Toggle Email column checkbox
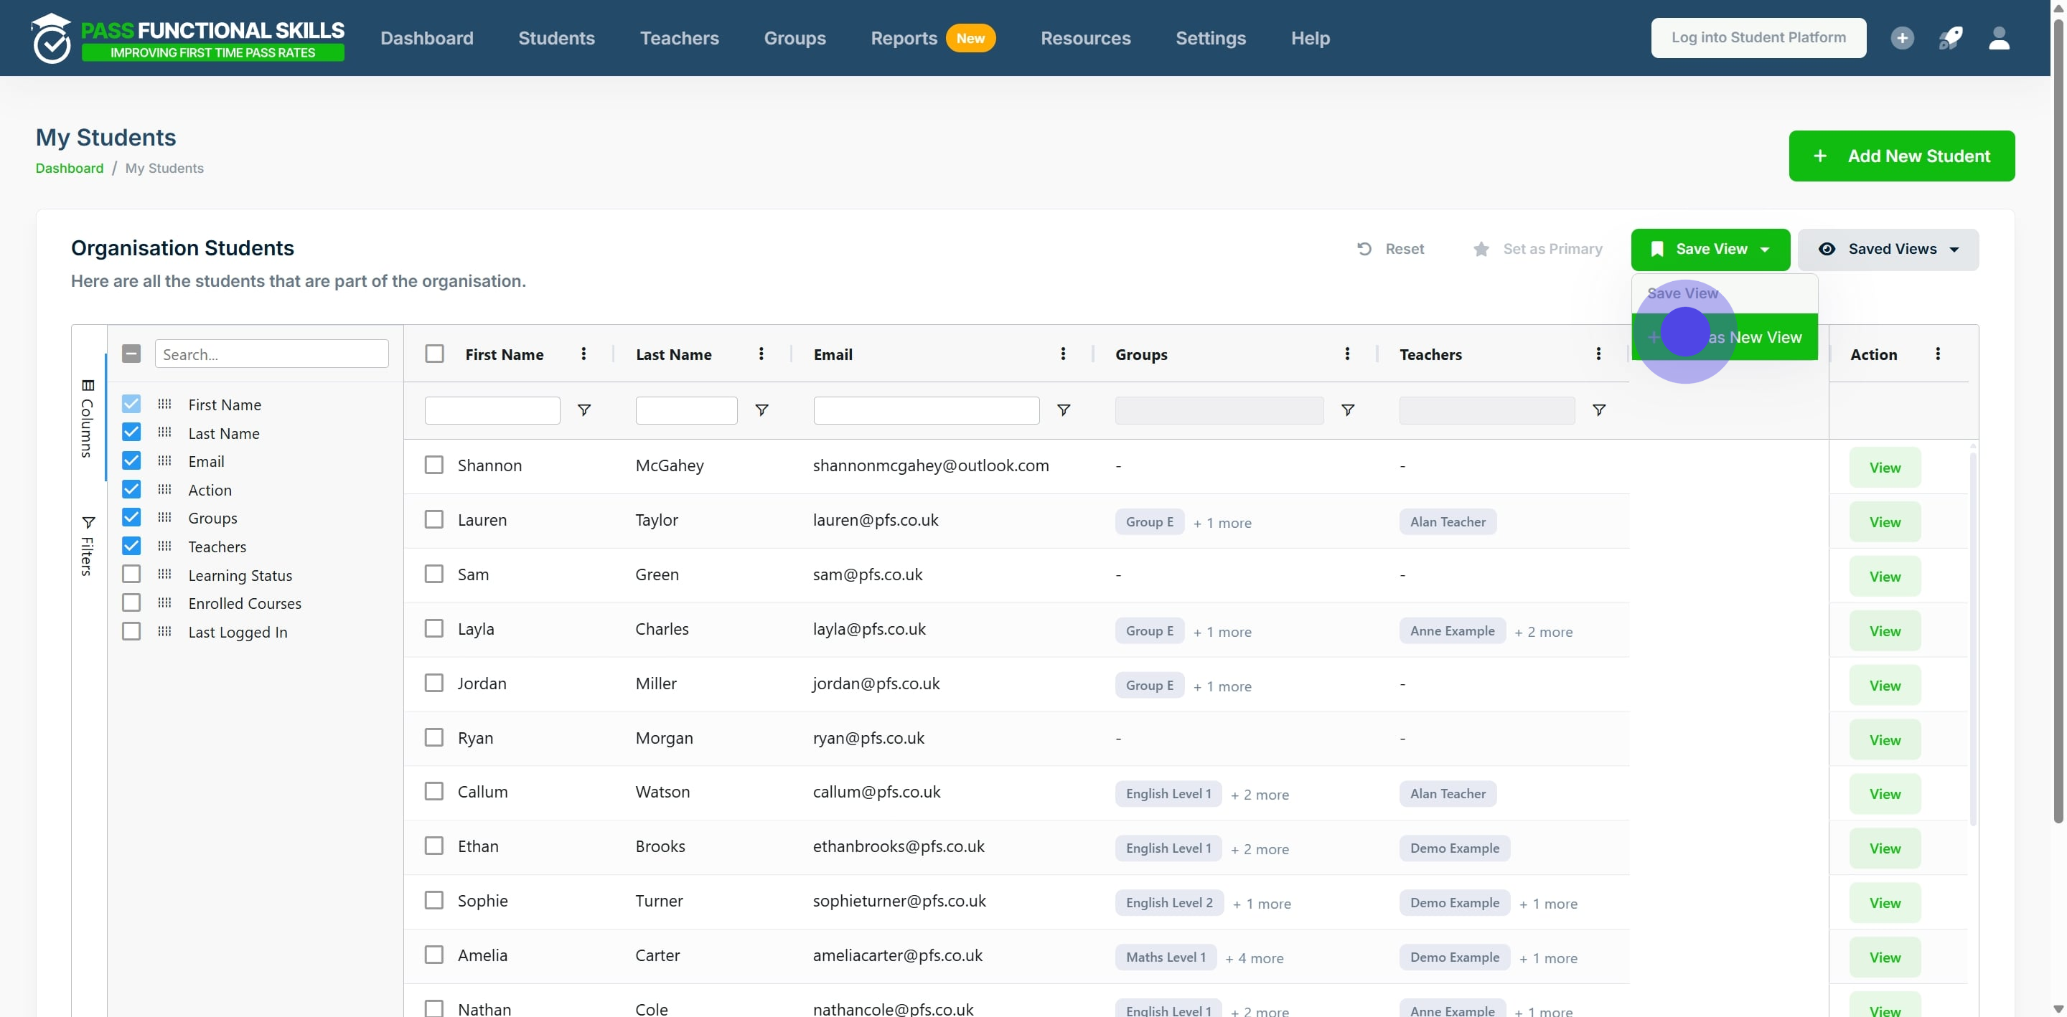Image resolution: width=2067 pixels, height=1017 pixels. click(x=131, y=460)
